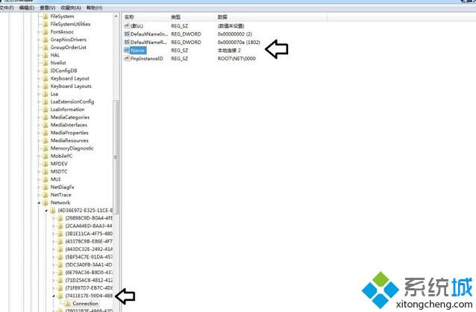This screenshot has width=476, height=312.
Task: Click the 0x0000070a (1802) data value
Action: coord(239,42)
